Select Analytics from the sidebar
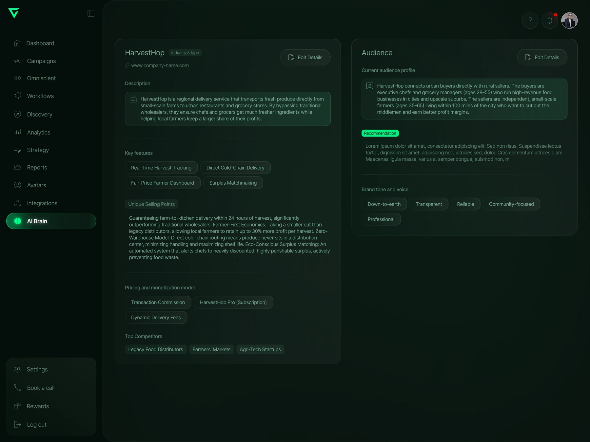Screen dimensions: 590x442 pyautogui.click(x=51, y=132)
